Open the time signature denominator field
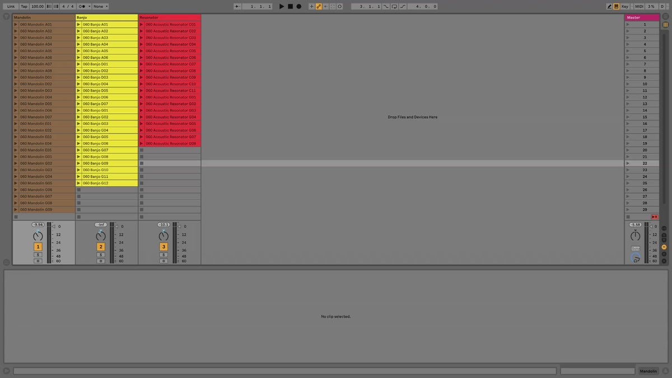672x378 pixels. point(71,6)
